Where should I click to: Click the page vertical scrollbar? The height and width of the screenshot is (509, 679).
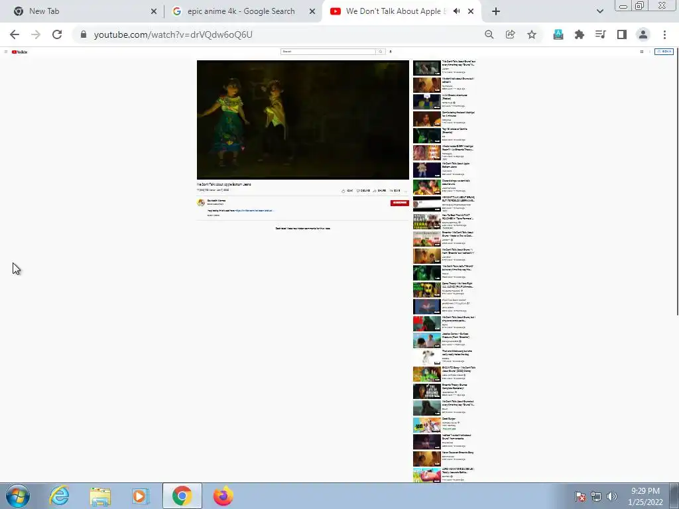(x=676, y=182)
